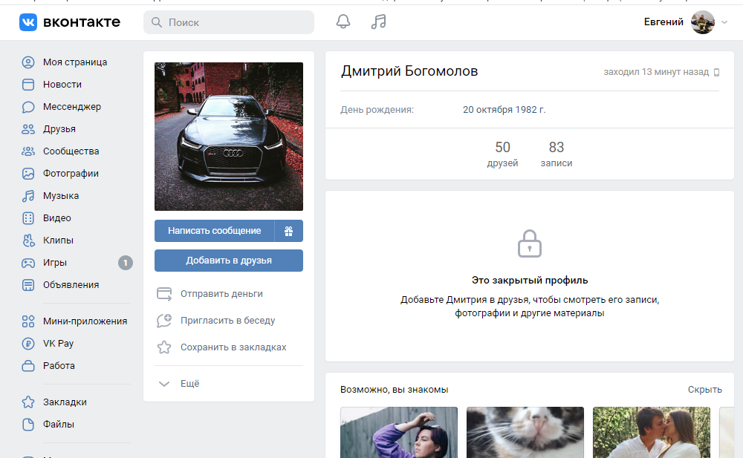
Task: Click the Друзья people icon
Action: point(28,129)
